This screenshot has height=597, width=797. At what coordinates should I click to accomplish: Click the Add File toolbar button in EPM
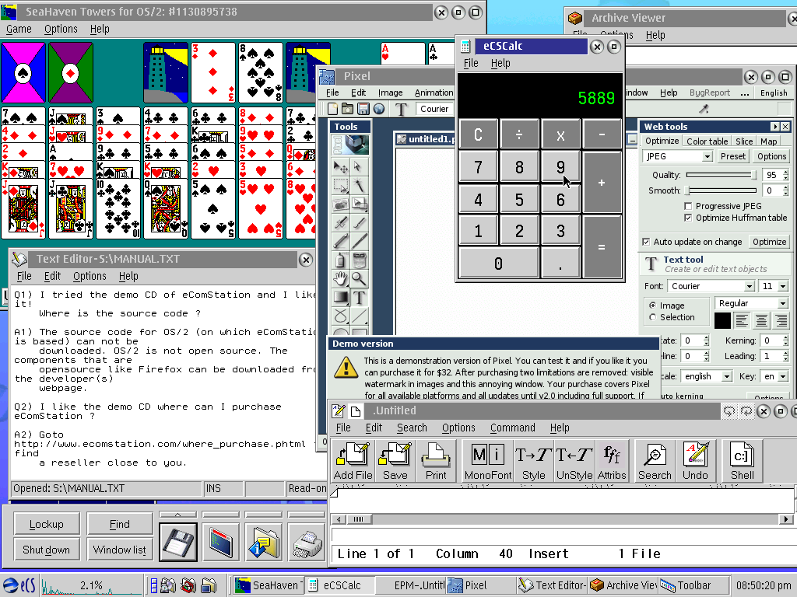tap(353, 461)
